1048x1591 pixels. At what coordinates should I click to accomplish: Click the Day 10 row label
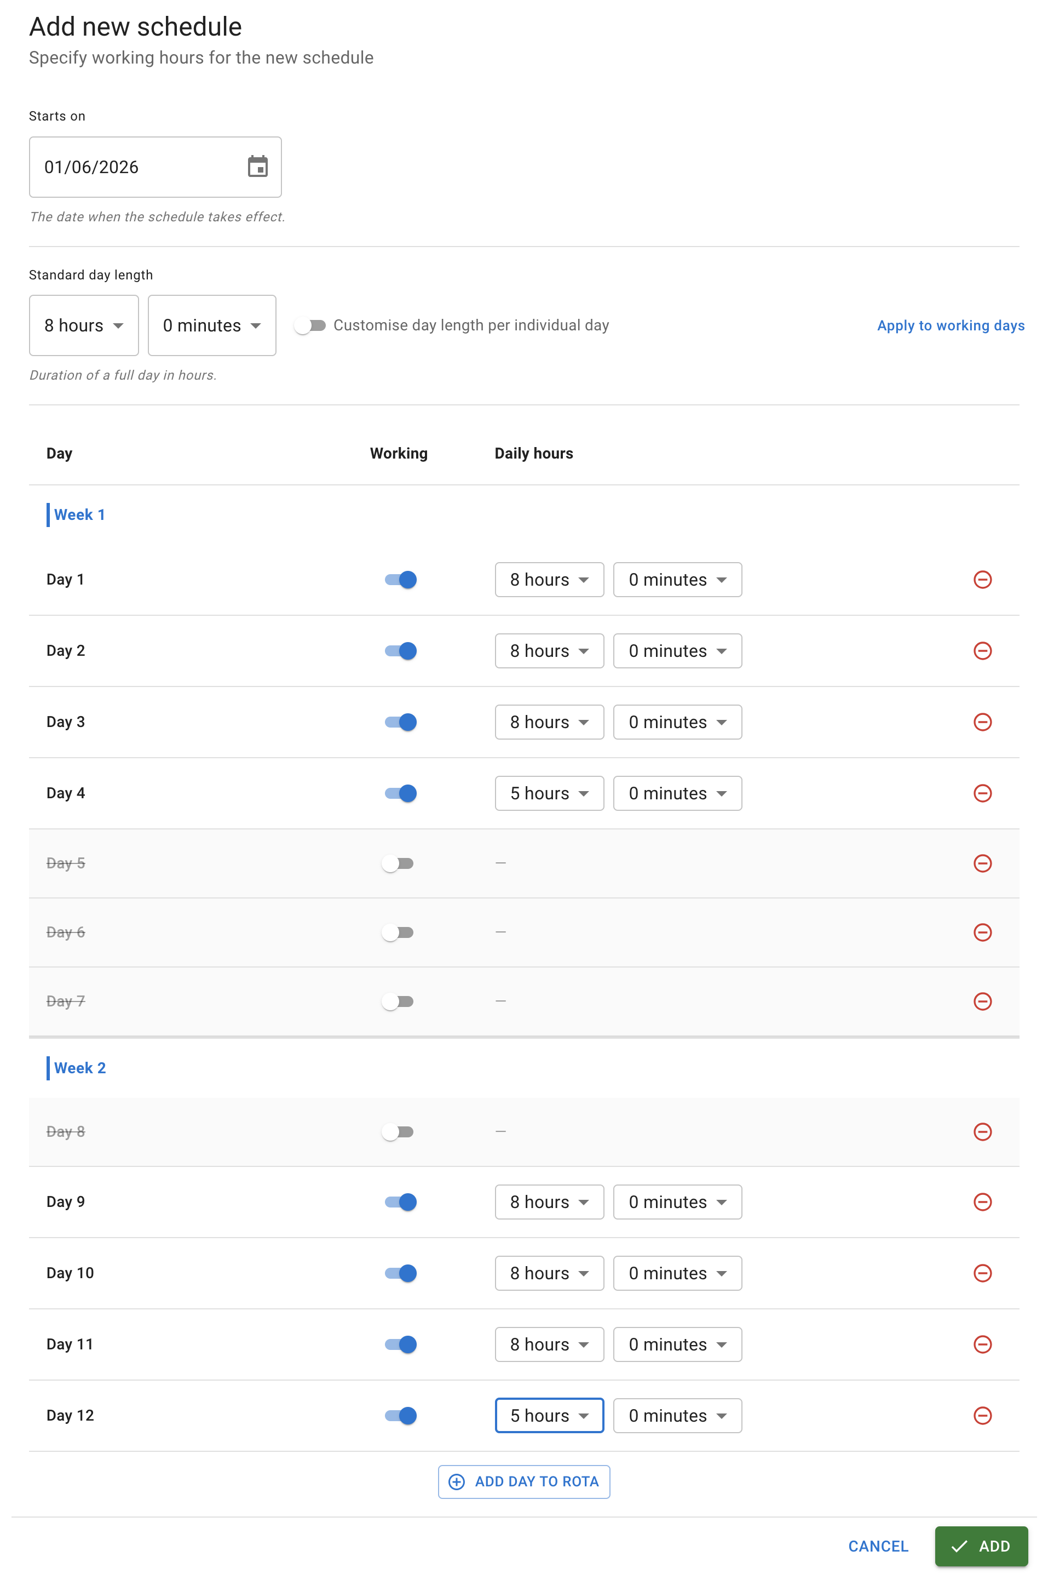point(70,1273)
